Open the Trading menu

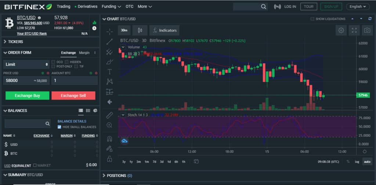click(x=64, y=7)
